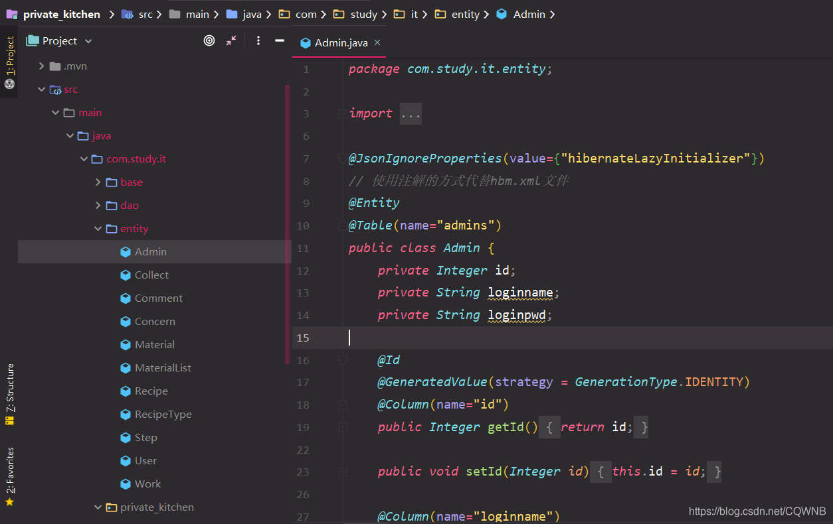Screen dimensions: 833x524
Task: Collapse the java folder in tree
Action: point(69,136)
